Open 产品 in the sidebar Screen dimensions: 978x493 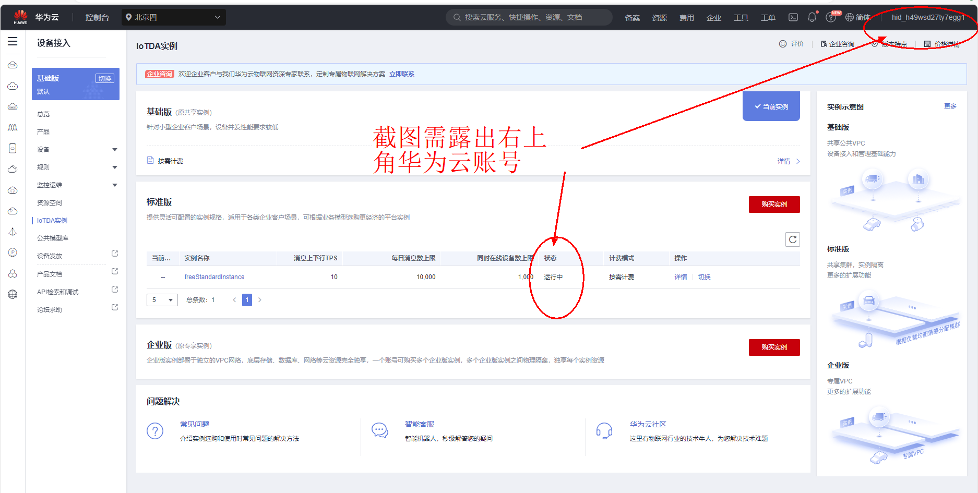tap(43, 132)
